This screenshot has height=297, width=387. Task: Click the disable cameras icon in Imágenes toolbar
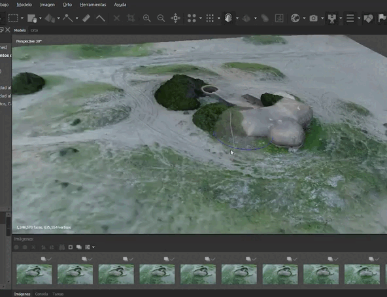pyautogui.click(x=25, y=247)
